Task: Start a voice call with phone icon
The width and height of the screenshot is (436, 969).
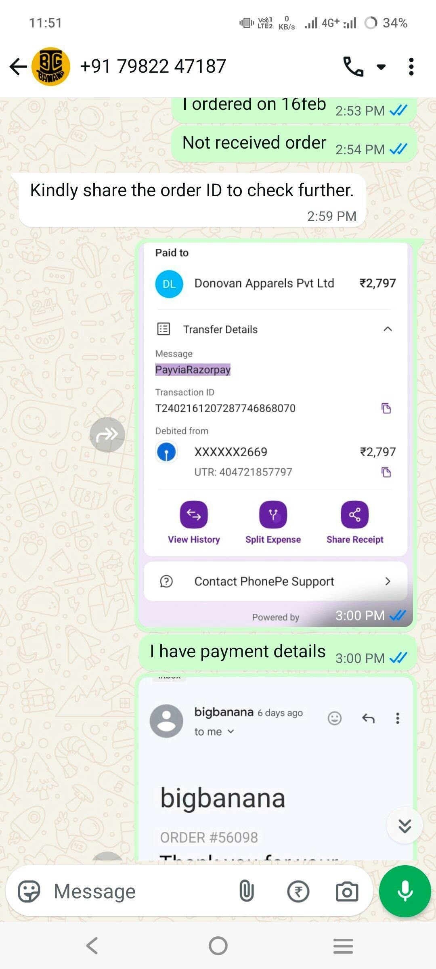Action: coord(353,67)
